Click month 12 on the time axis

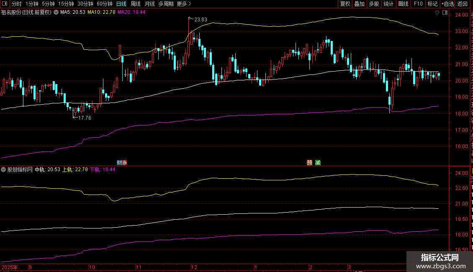(x=194, y=267)
